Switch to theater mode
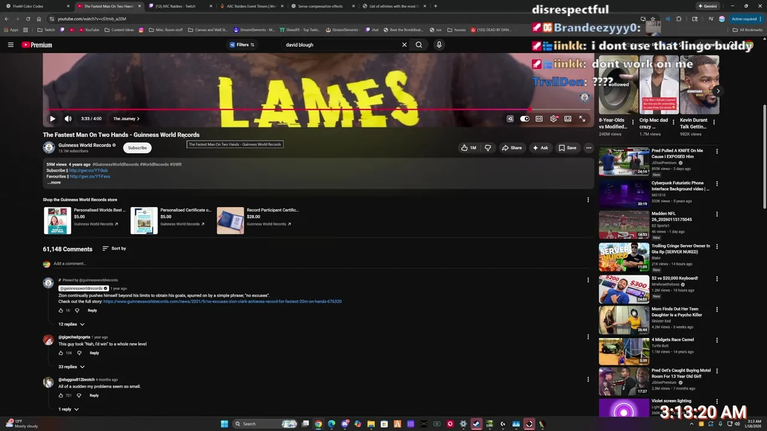Viewport: 767px width, 431px height. coord(567,119)
